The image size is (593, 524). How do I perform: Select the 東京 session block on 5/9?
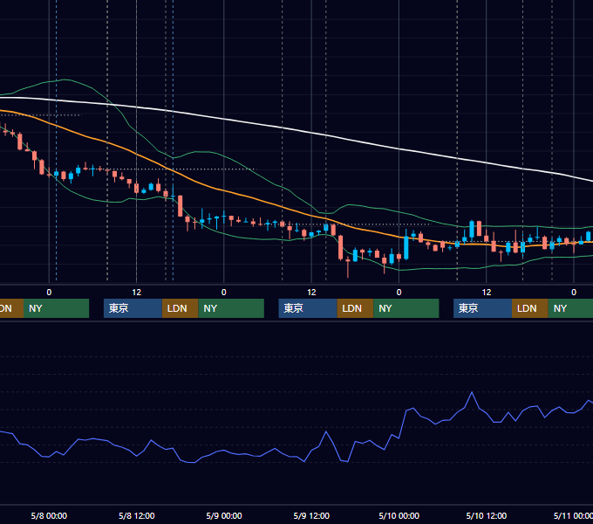point(308,308)
